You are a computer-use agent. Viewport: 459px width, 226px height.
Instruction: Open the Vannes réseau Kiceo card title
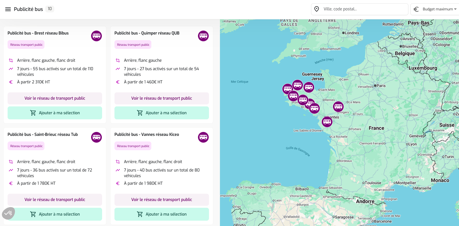click(147, 134)
